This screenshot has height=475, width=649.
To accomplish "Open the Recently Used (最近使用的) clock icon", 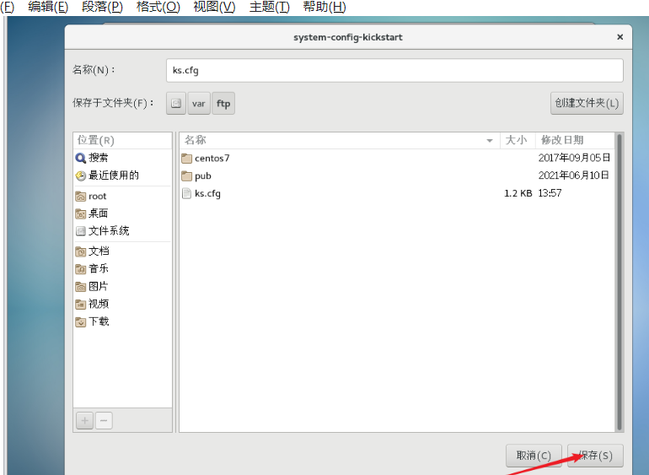I will coord(81,175).
